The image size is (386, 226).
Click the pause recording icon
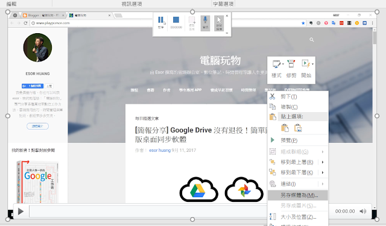click(x=160, y=20)
